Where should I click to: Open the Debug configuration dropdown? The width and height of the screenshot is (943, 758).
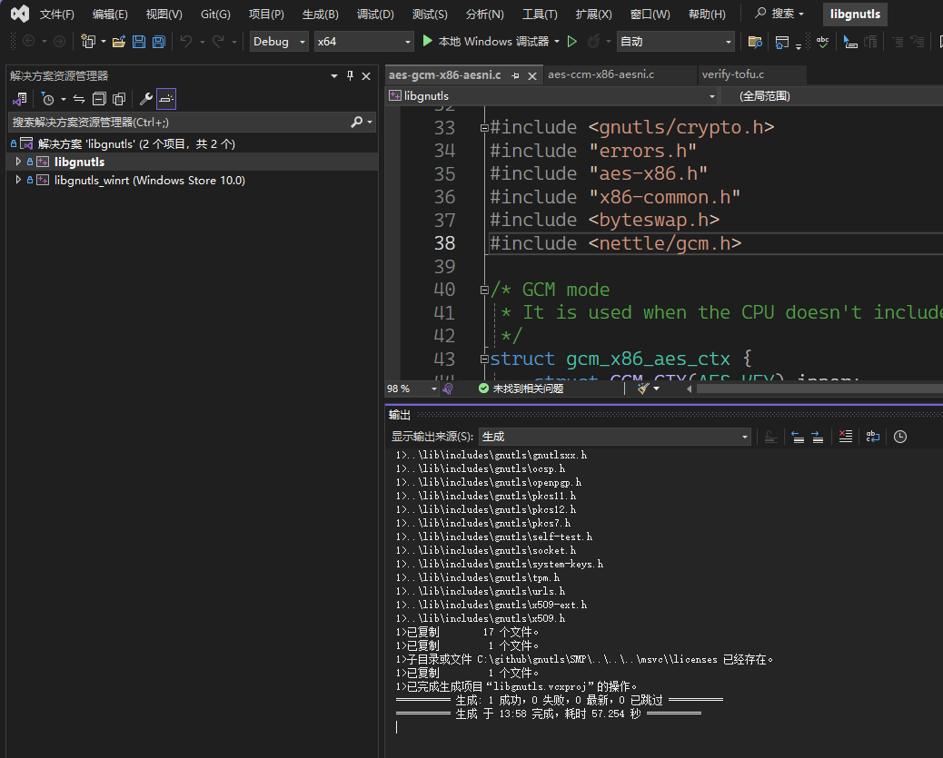click(x=278, y=41)
